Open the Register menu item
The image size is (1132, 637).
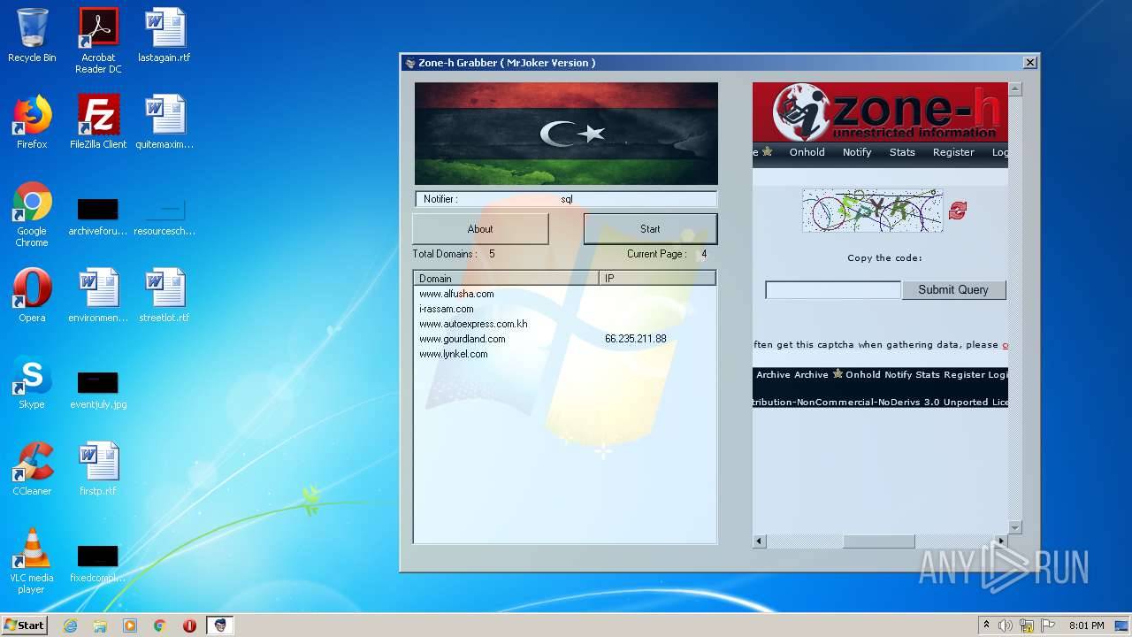point(953,152)
